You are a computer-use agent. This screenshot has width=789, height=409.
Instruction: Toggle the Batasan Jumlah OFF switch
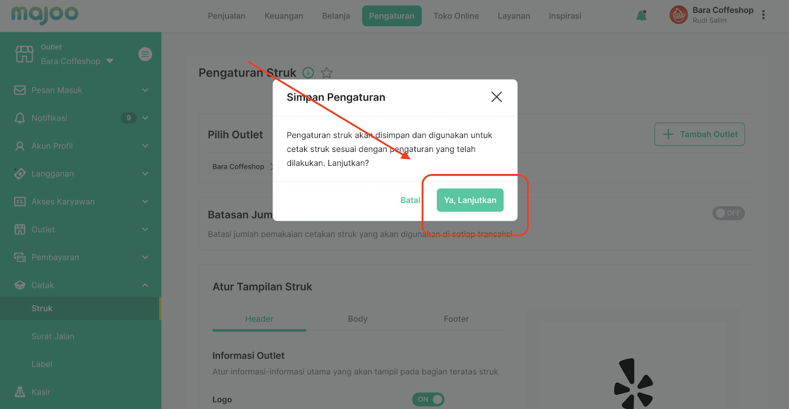tap(728, 213)
